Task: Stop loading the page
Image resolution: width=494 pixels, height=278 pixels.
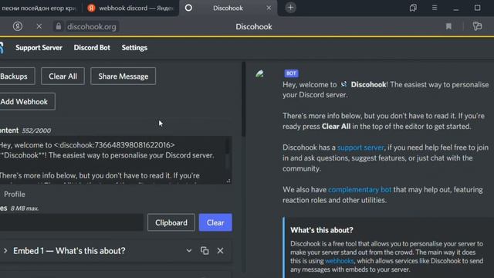Action: pos(39,26)
